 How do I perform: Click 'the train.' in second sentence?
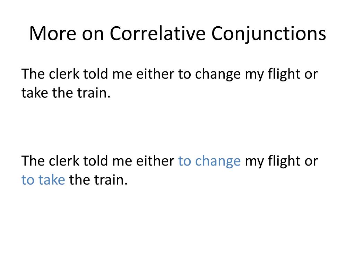coord(98,180)
